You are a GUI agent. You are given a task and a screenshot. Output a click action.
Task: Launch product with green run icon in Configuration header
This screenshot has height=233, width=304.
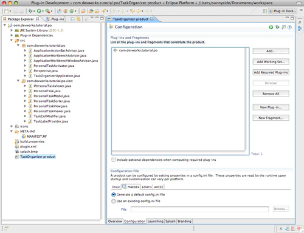pyautogui.click(x=271, y=27)
